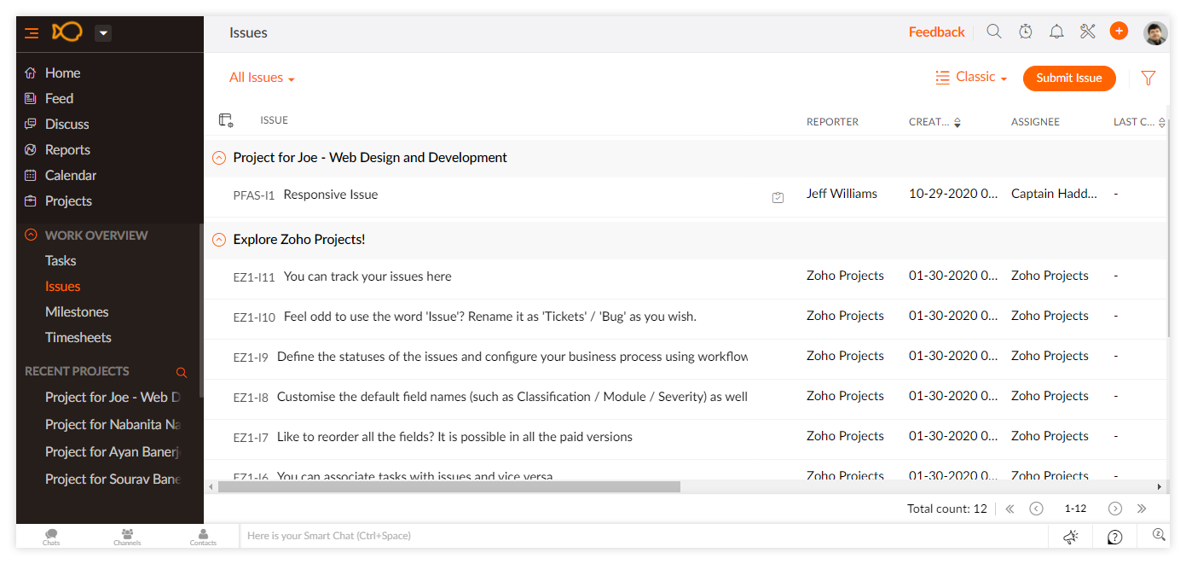Click the Reporter column header
The height and width of the screenshot is (564, 1186).
tap(832, 122)
